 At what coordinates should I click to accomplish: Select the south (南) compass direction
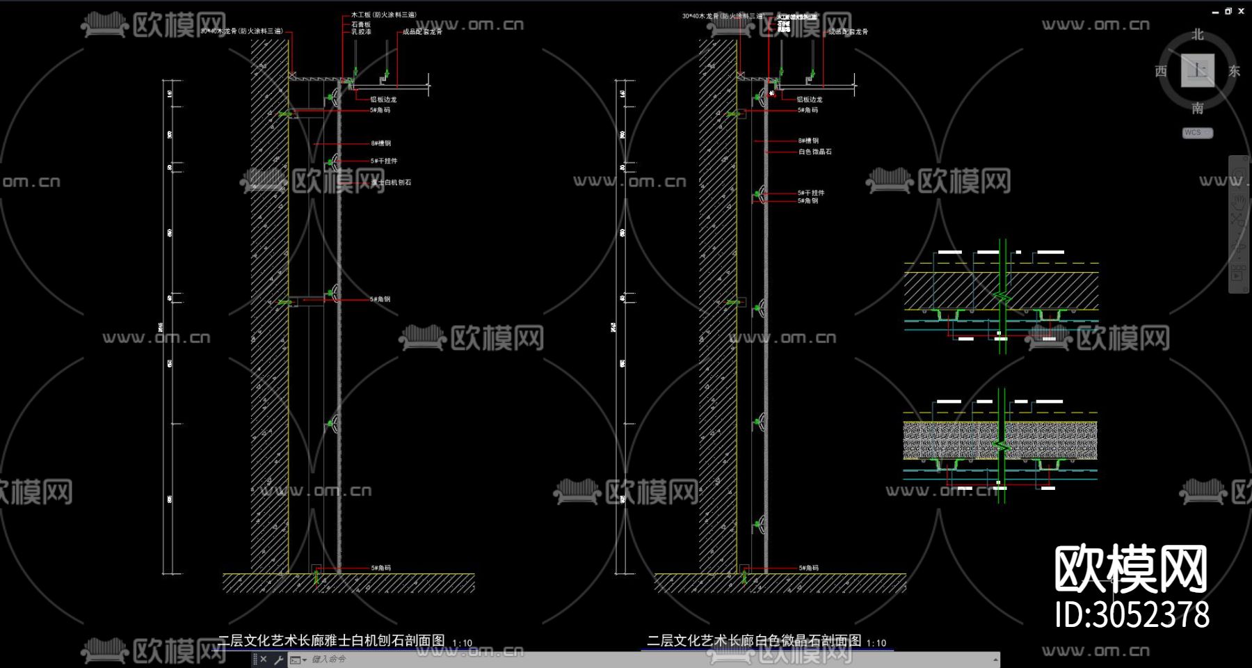click(1197, 108)
